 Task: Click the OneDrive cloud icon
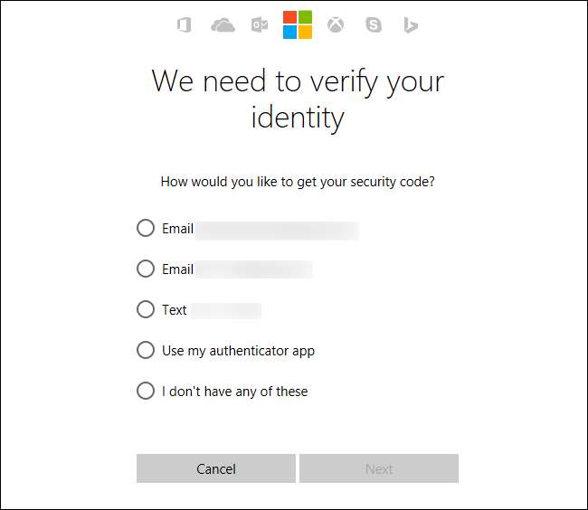click(223, 25)
